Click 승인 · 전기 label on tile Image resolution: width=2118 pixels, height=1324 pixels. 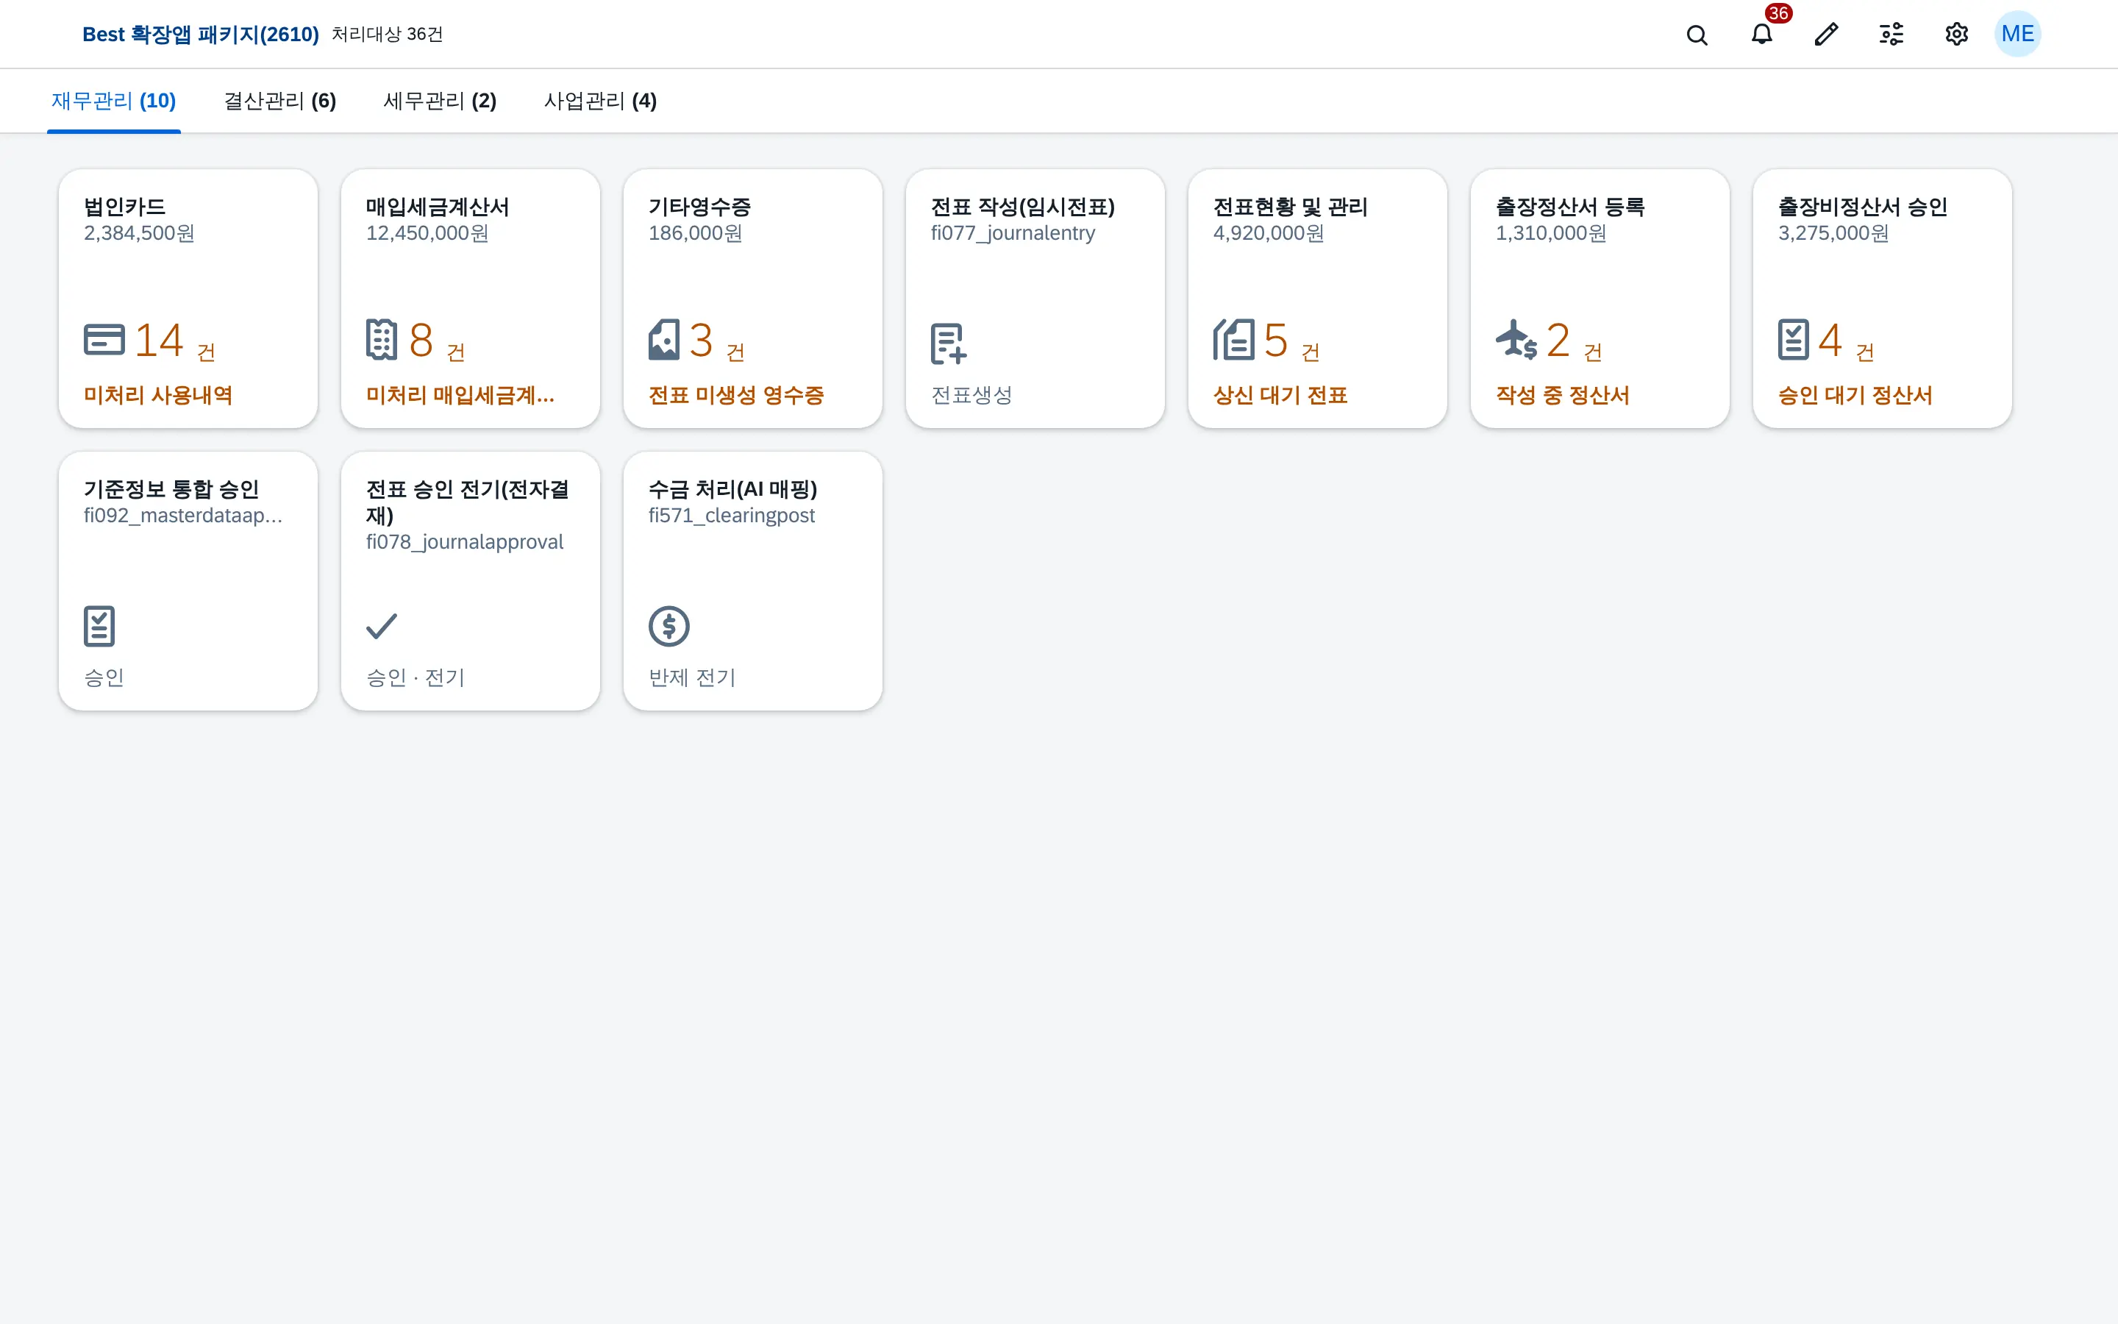coord(415,677)
